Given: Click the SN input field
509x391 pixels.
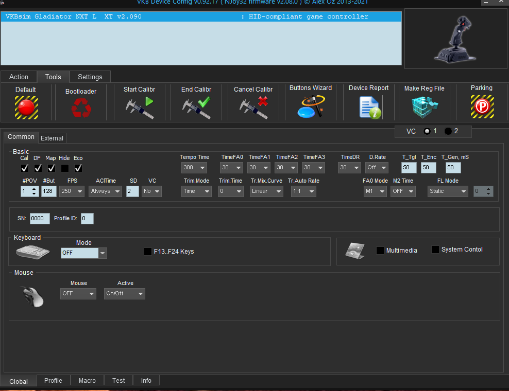Looking at the screenshot, I should 40,219.
